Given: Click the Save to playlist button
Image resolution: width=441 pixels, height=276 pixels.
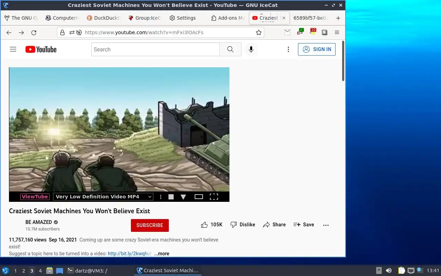Looking at the screenshot, I should (x=304, y=225).
